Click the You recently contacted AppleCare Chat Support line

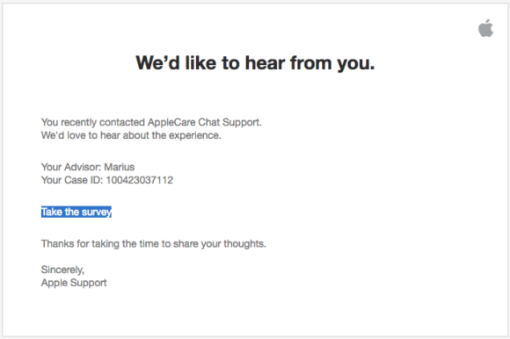tap(151, 122)
